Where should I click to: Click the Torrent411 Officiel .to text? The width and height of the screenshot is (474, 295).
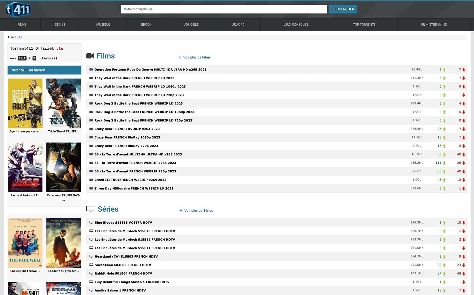(x=37, y=48)
